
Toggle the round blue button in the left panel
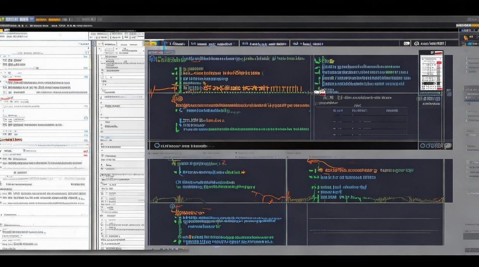tap(86, 118)
